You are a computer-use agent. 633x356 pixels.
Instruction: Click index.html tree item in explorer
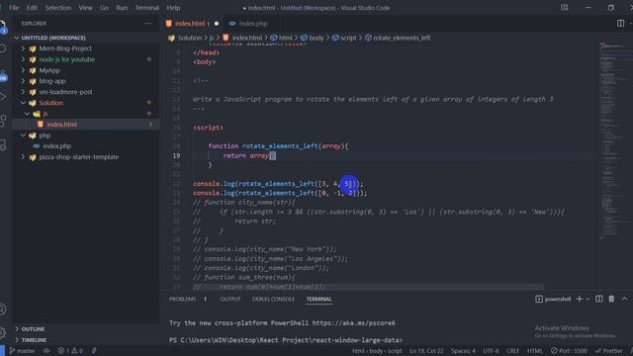pos(86,125)
